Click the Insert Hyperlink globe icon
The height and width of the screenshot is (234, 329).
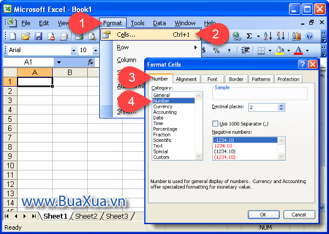(x=237, y=36)
